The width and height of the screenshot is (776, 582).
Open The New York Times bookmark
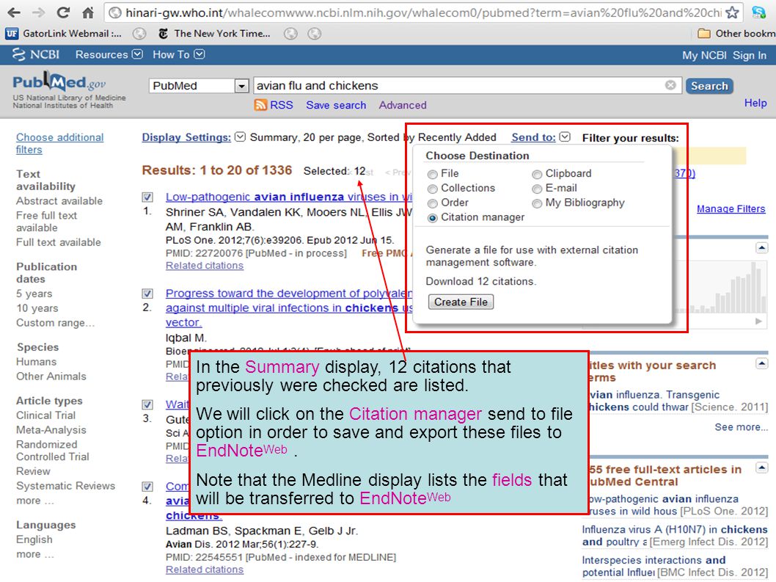213,34
